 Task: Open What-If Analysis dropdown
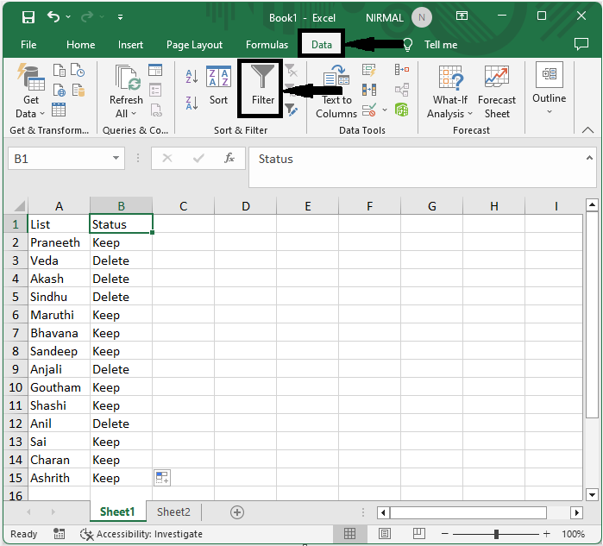pyautogui.click(x=450, y=91)
